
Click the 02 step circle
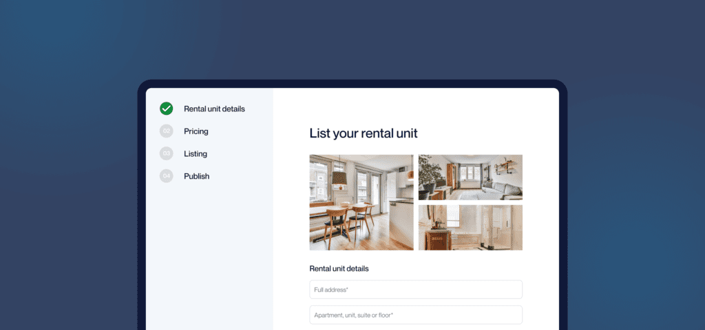pyautogui.click(x=167, y=131)
